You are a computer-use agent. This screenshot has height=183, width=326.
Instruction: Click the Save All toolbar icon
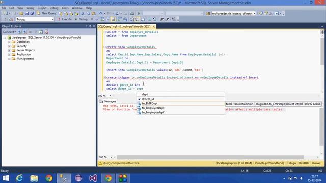pyautogui.click(x=32, y=14)
